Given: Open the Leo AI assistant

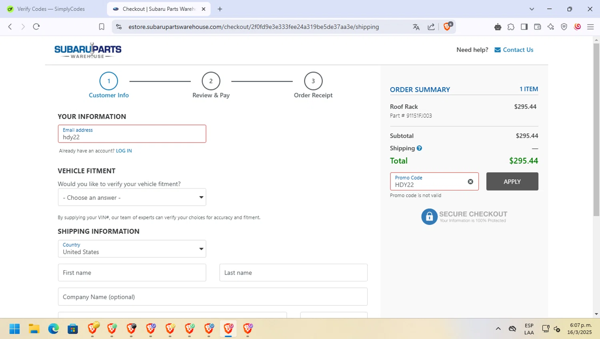Looking at the screenshot, I should (x=551, y=27).
